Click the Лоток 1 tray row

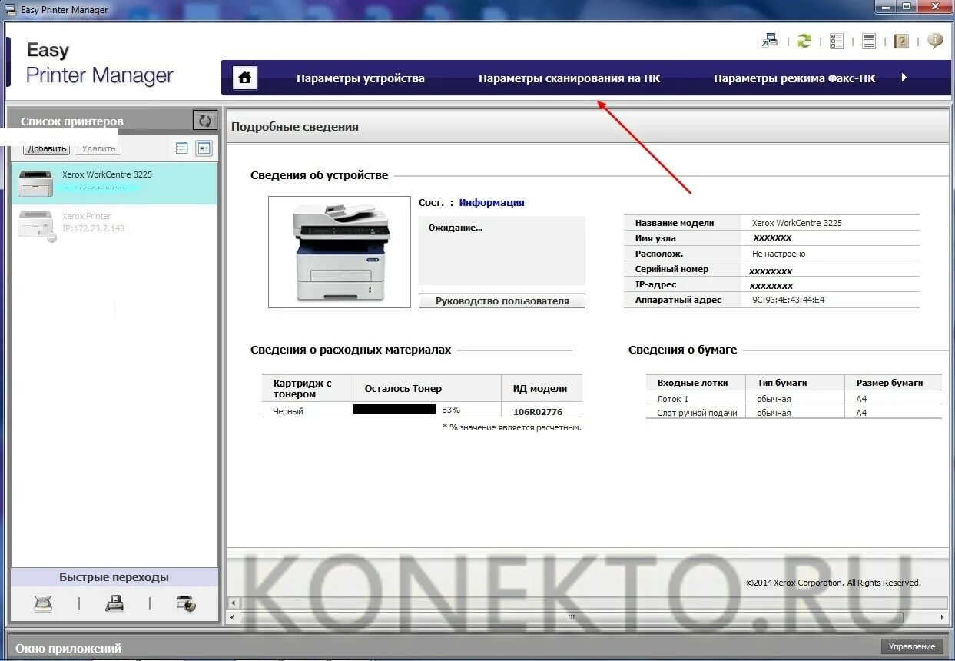[794, 399]
